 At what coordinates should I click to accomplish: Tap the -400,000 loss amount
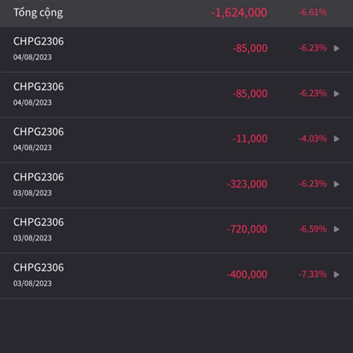point(247,274)
